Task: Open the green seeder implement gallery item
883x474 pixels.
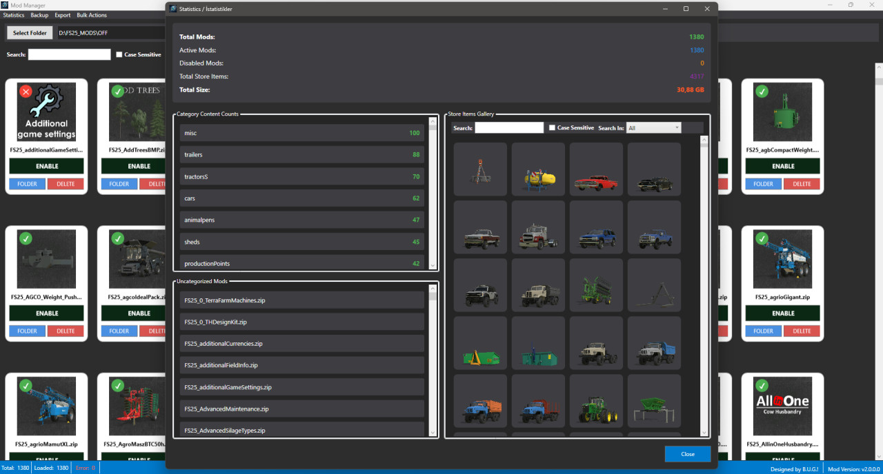Action: (x=596, y=286)
